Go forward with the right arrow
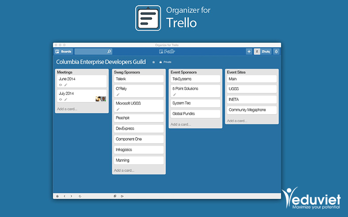The height and width of the screenshot is (217, 348). (71, 196)
